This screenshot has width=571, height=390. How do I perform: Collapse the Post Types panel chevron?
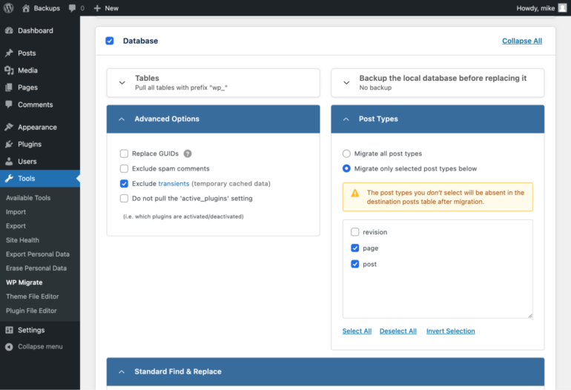(x=346, y=119)
